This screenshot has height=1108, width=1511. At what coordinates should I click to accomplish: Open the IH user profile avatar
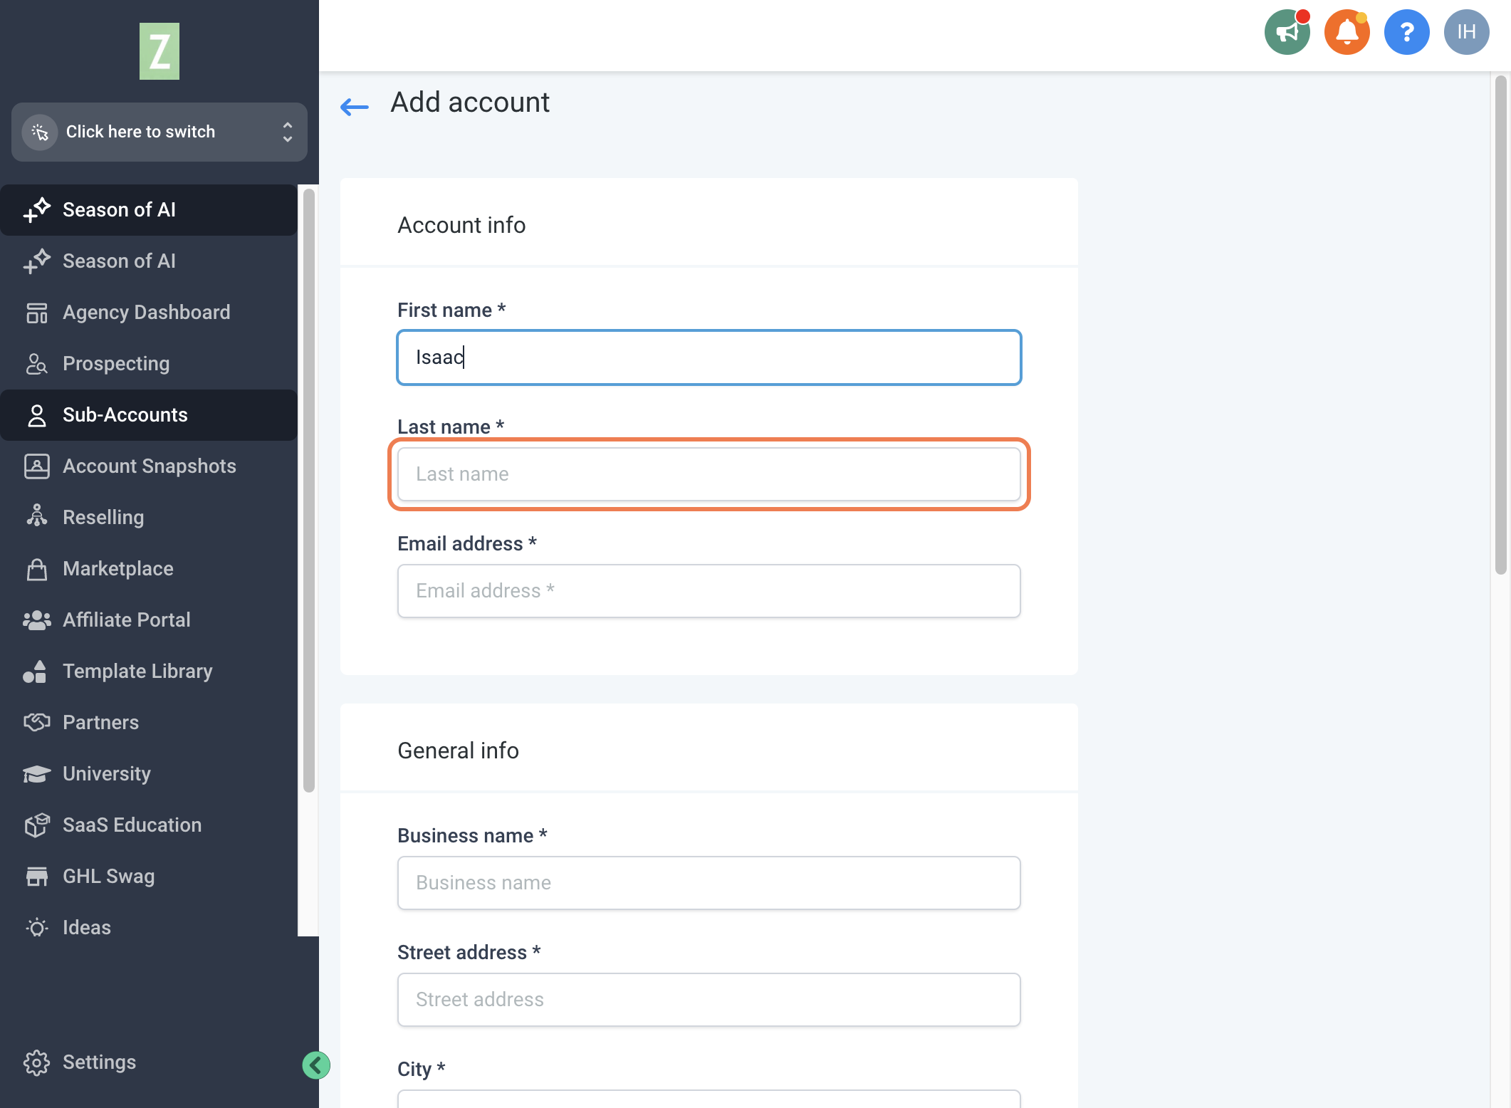click(1466, 32)
